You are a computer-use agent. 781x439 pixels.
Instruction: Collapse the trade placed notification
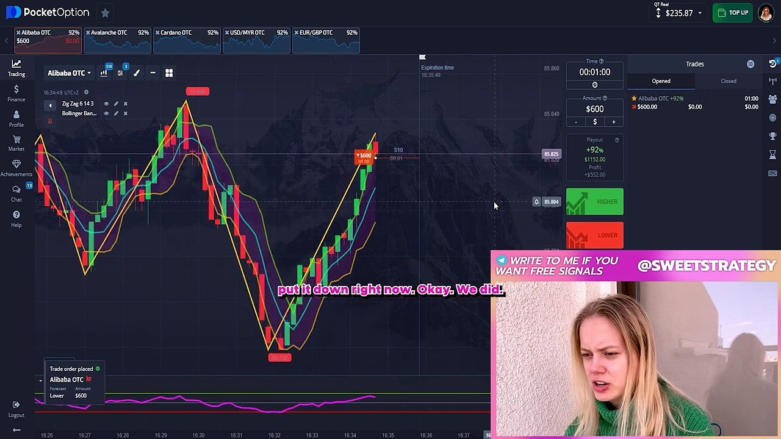(40, 380)
